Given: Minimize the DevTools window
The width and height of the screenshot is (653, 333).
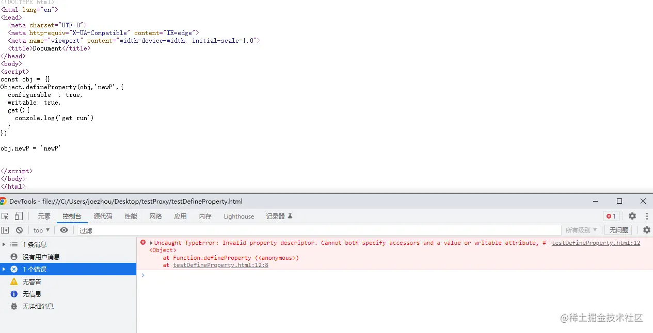Looking at the screenshot, I should 596,201.
